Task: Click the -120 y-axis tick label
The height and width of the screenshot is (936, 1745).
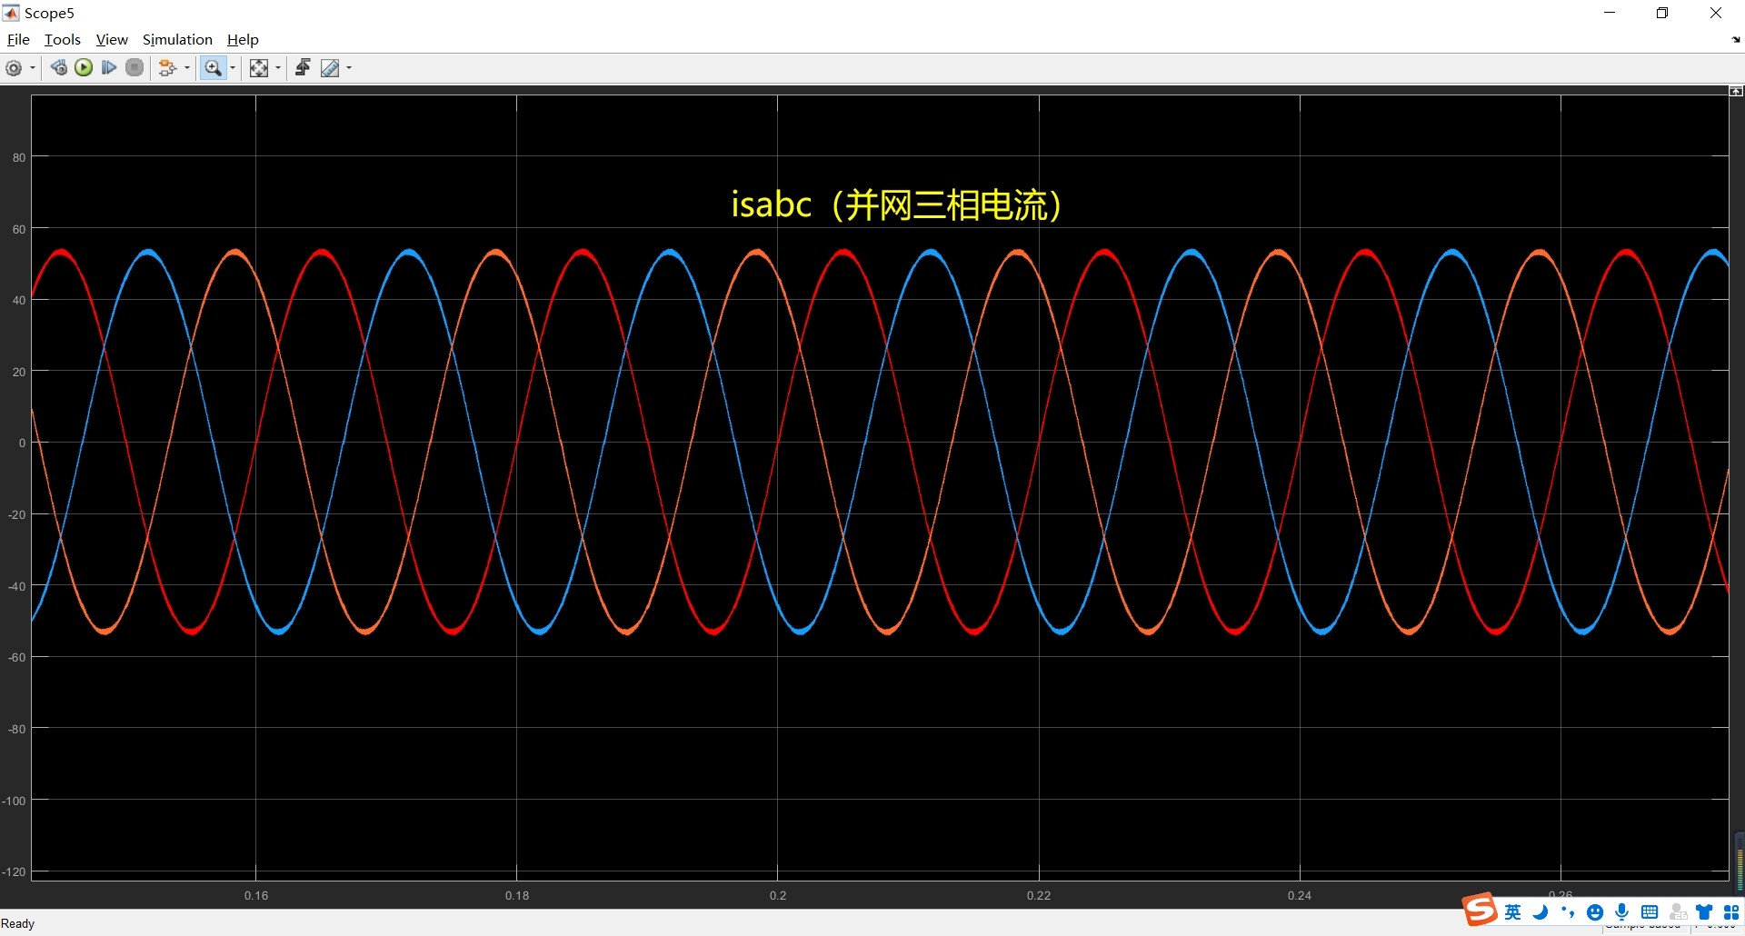Action: 15,871
